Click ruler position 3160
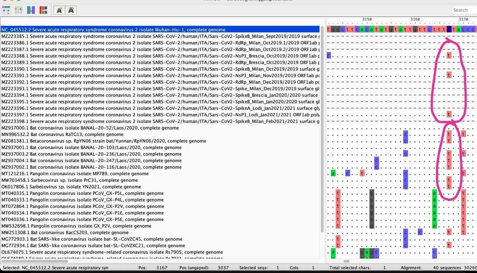477x273 pixels. (415, 19)
